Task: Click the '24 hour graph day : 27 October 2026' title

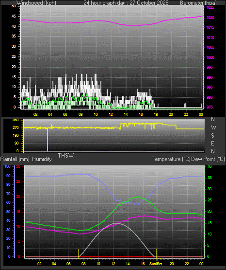Action: [x=126, y=3]
